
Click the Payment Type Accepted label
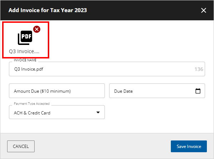pyautogui.click(x=31, y=104)
